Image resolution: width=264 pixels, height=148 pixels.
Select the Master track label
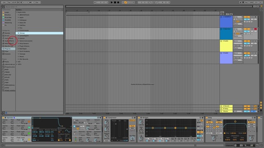point(226,111)
